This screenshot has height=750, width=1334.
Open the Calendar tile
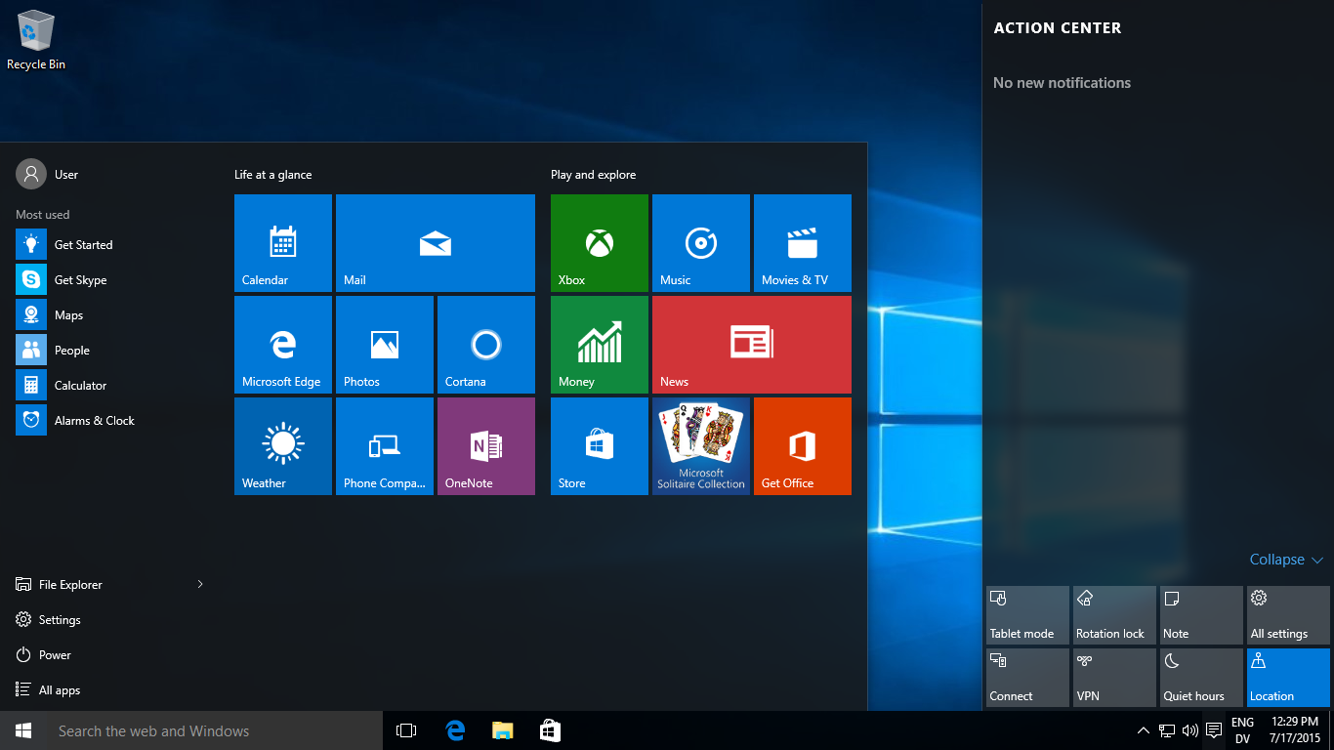pyautogui.click(x=282, y=243)
